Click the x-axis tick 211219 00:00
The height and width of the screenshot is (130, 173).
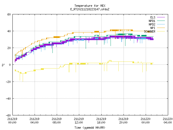click(12, 121)
